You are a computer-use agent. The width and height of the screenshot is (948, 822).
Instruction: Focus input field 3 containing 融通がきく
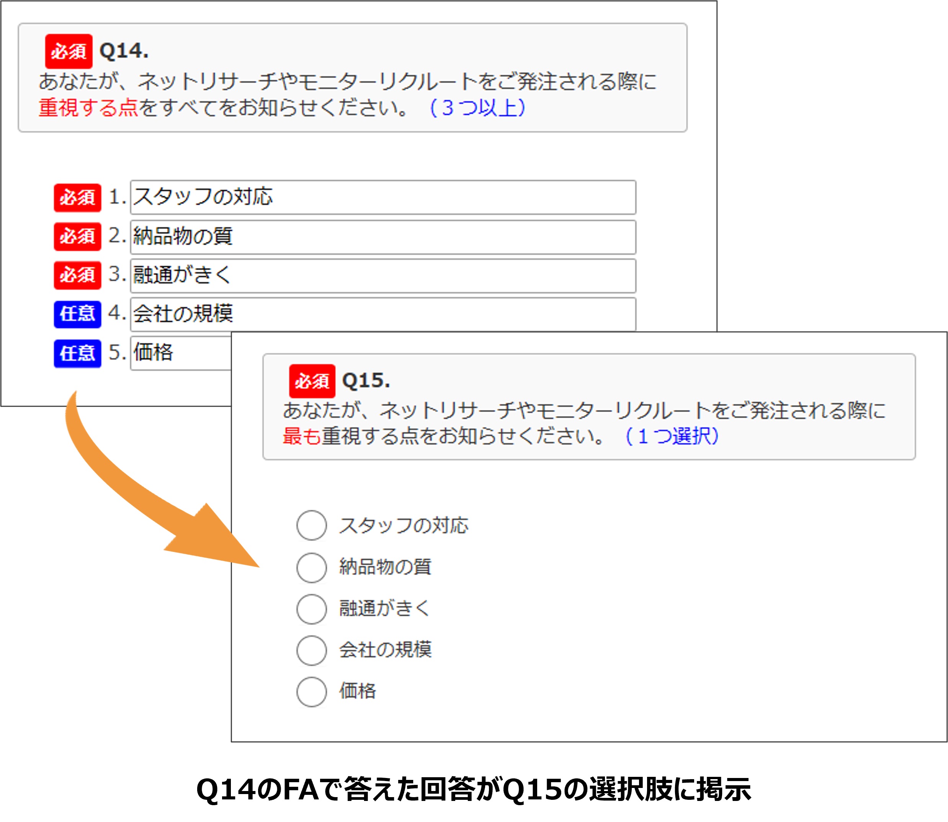click(383, 276)
